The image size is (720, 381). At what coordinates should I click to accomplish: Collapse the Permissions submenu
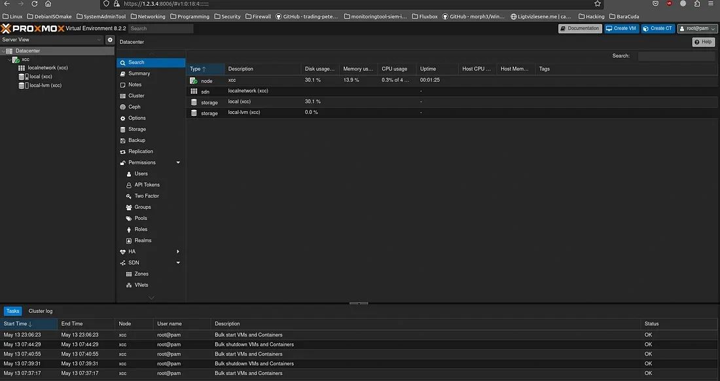[x=178, y=162]
